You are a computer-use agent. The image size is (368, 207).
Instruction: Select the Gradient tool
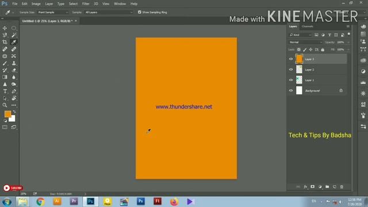[x=5, y=77]
